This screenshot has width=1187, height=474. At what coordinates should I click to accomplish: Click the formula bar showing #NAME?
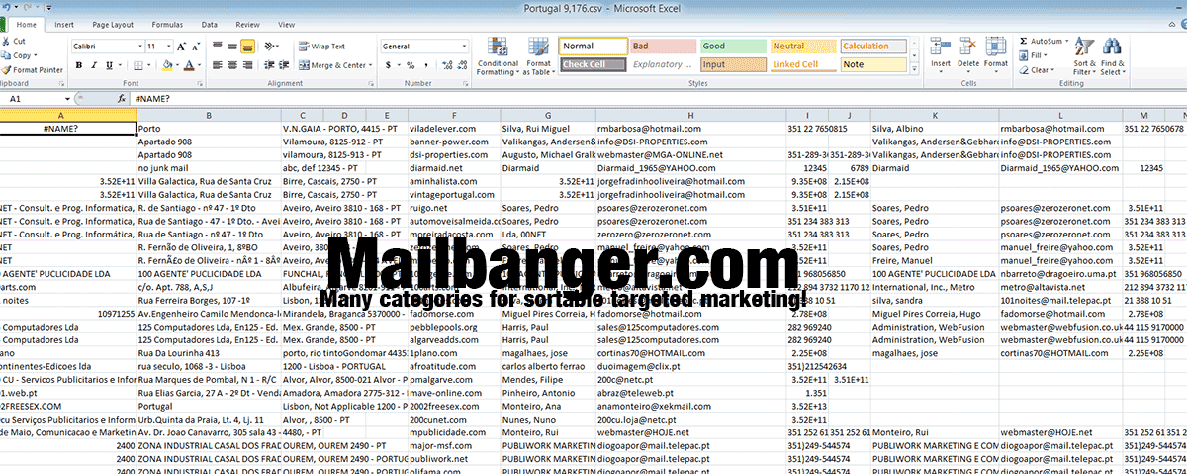[658, 99]
